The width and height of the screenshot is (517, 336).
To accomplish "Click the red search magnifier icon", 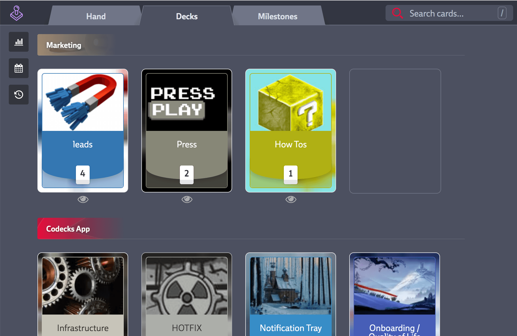I will [x=397, y=13].
